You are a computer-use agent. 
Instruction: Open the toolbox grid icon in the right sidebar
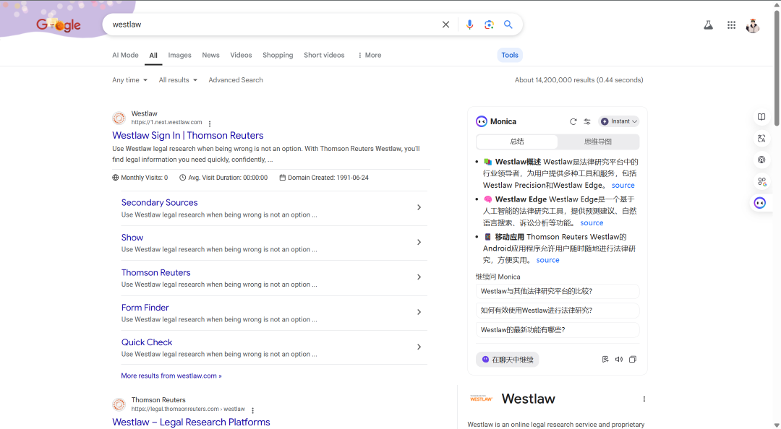point(761,182)
